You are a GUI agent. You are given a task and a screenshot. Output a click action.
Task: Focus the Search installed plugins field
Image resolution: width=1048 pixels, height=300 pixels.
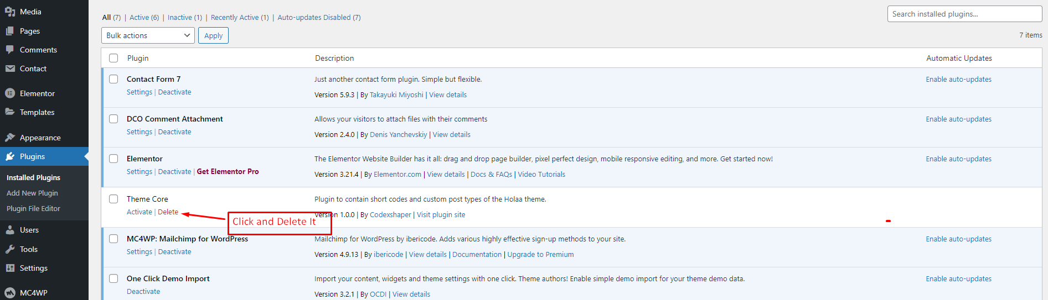pos(964,14)
